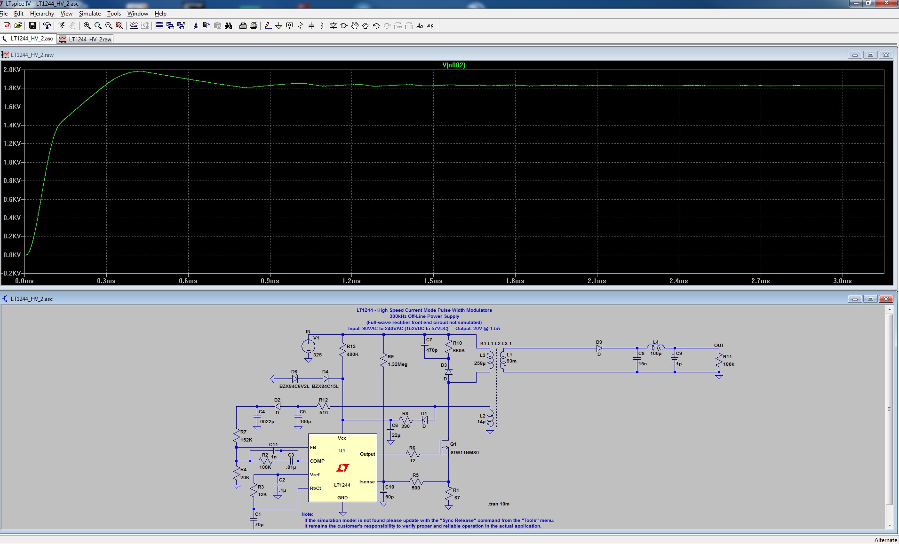The width and height of the screenshot is (899, 544).
Task: Open Print Setup from the toolbar
Action: 243,26
